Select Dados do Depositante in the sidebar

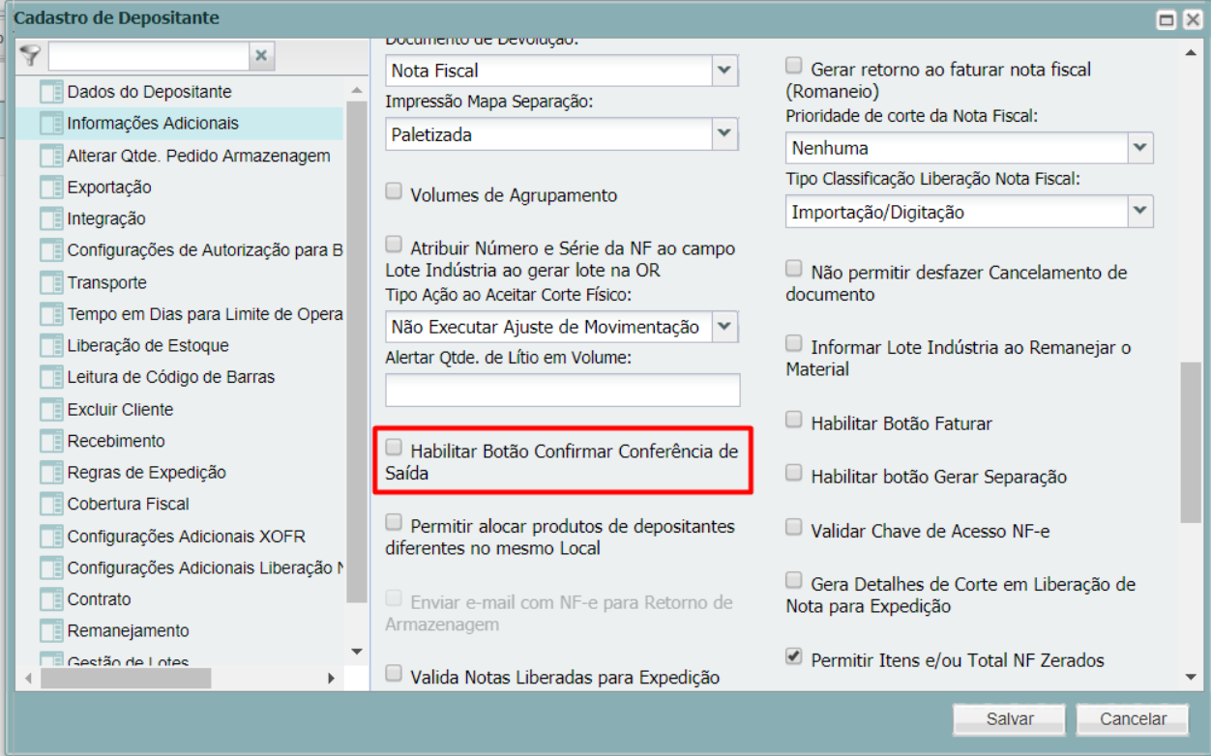coord(149,92)
